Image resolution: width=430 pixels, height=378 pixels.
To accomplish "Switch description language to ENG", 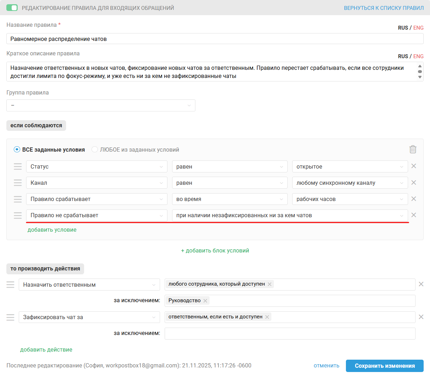I will [x=418, y=56].
